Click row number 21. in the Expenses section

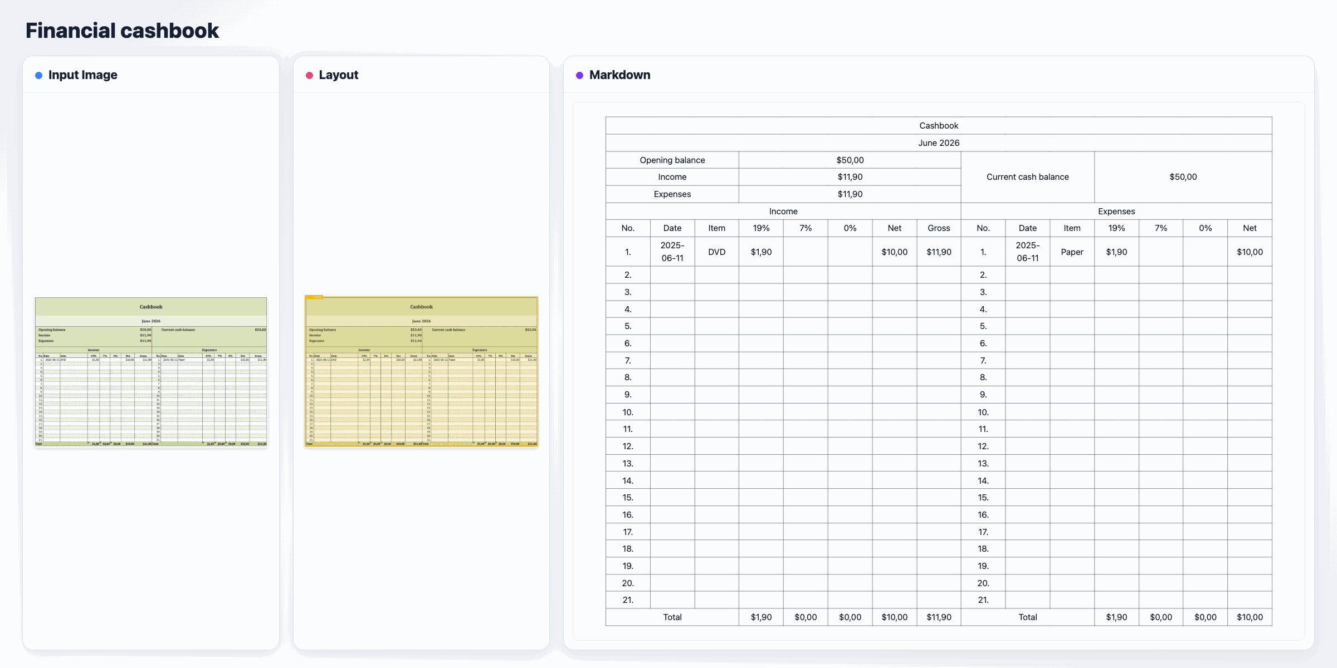pos(983,600)
